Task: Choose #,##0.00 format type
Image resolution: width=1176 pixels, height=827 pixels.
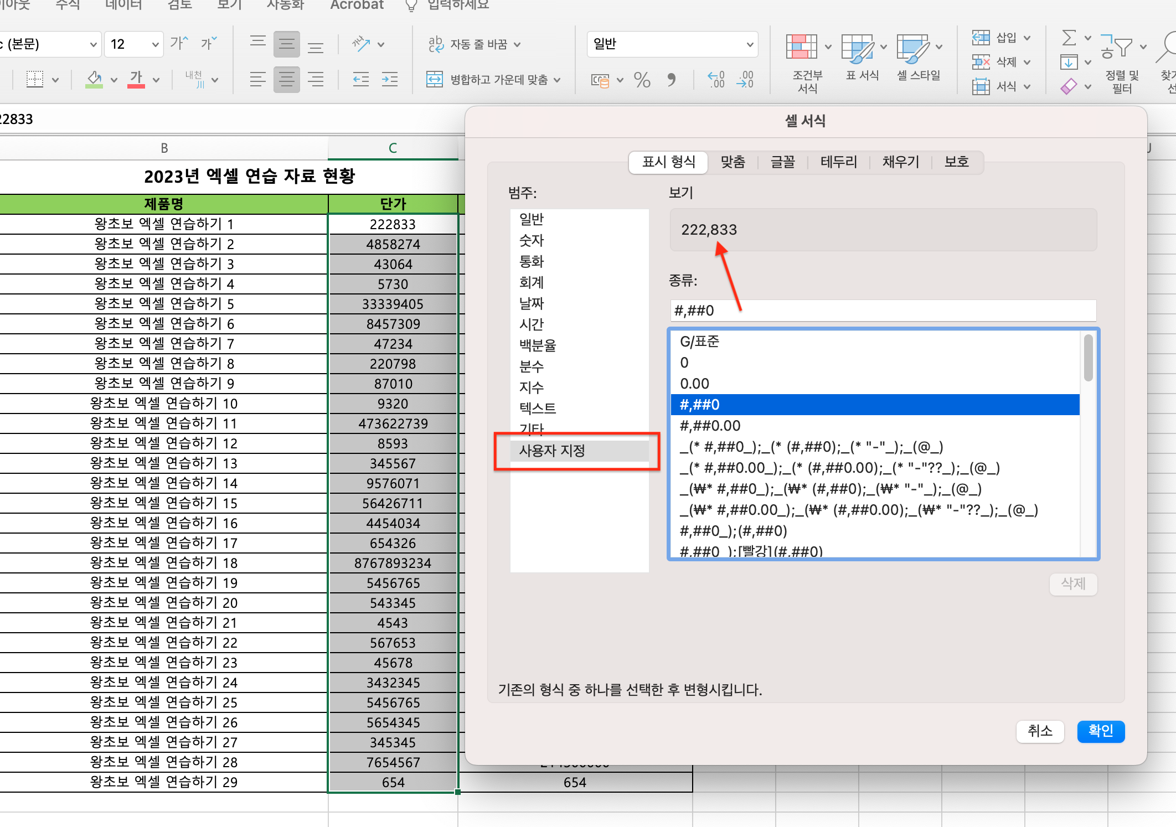Action: click(875, 426)
